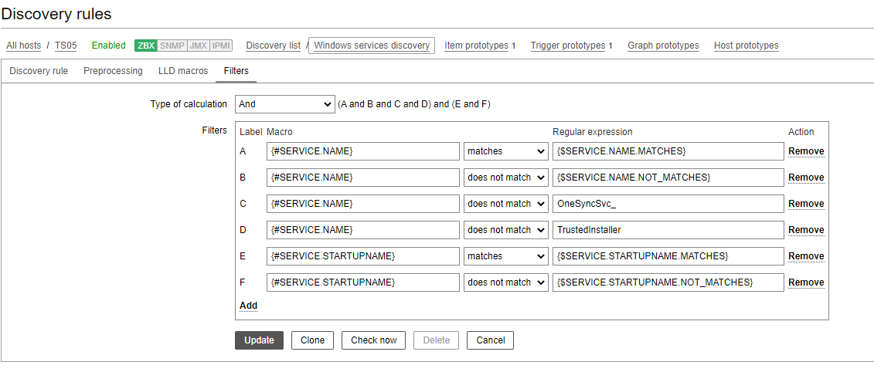Open the Type of calculation dropdown
The height and width of the screenshot is (372, 874).
pyautogui.click(x=285, y=104)
